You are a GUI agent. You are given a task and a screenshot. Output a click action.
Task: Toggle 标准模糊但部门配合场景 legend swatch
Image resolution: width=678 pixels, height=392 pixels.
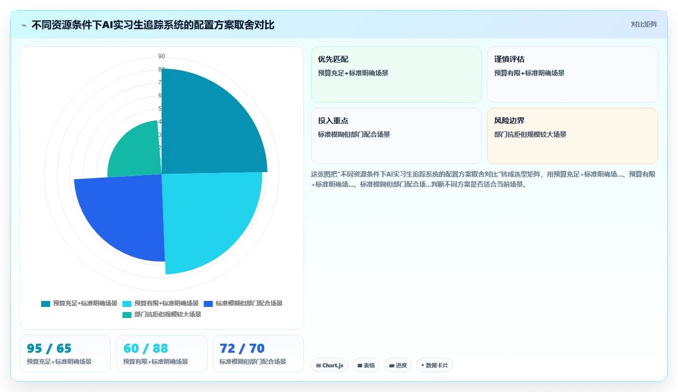(x=208, y=303)
